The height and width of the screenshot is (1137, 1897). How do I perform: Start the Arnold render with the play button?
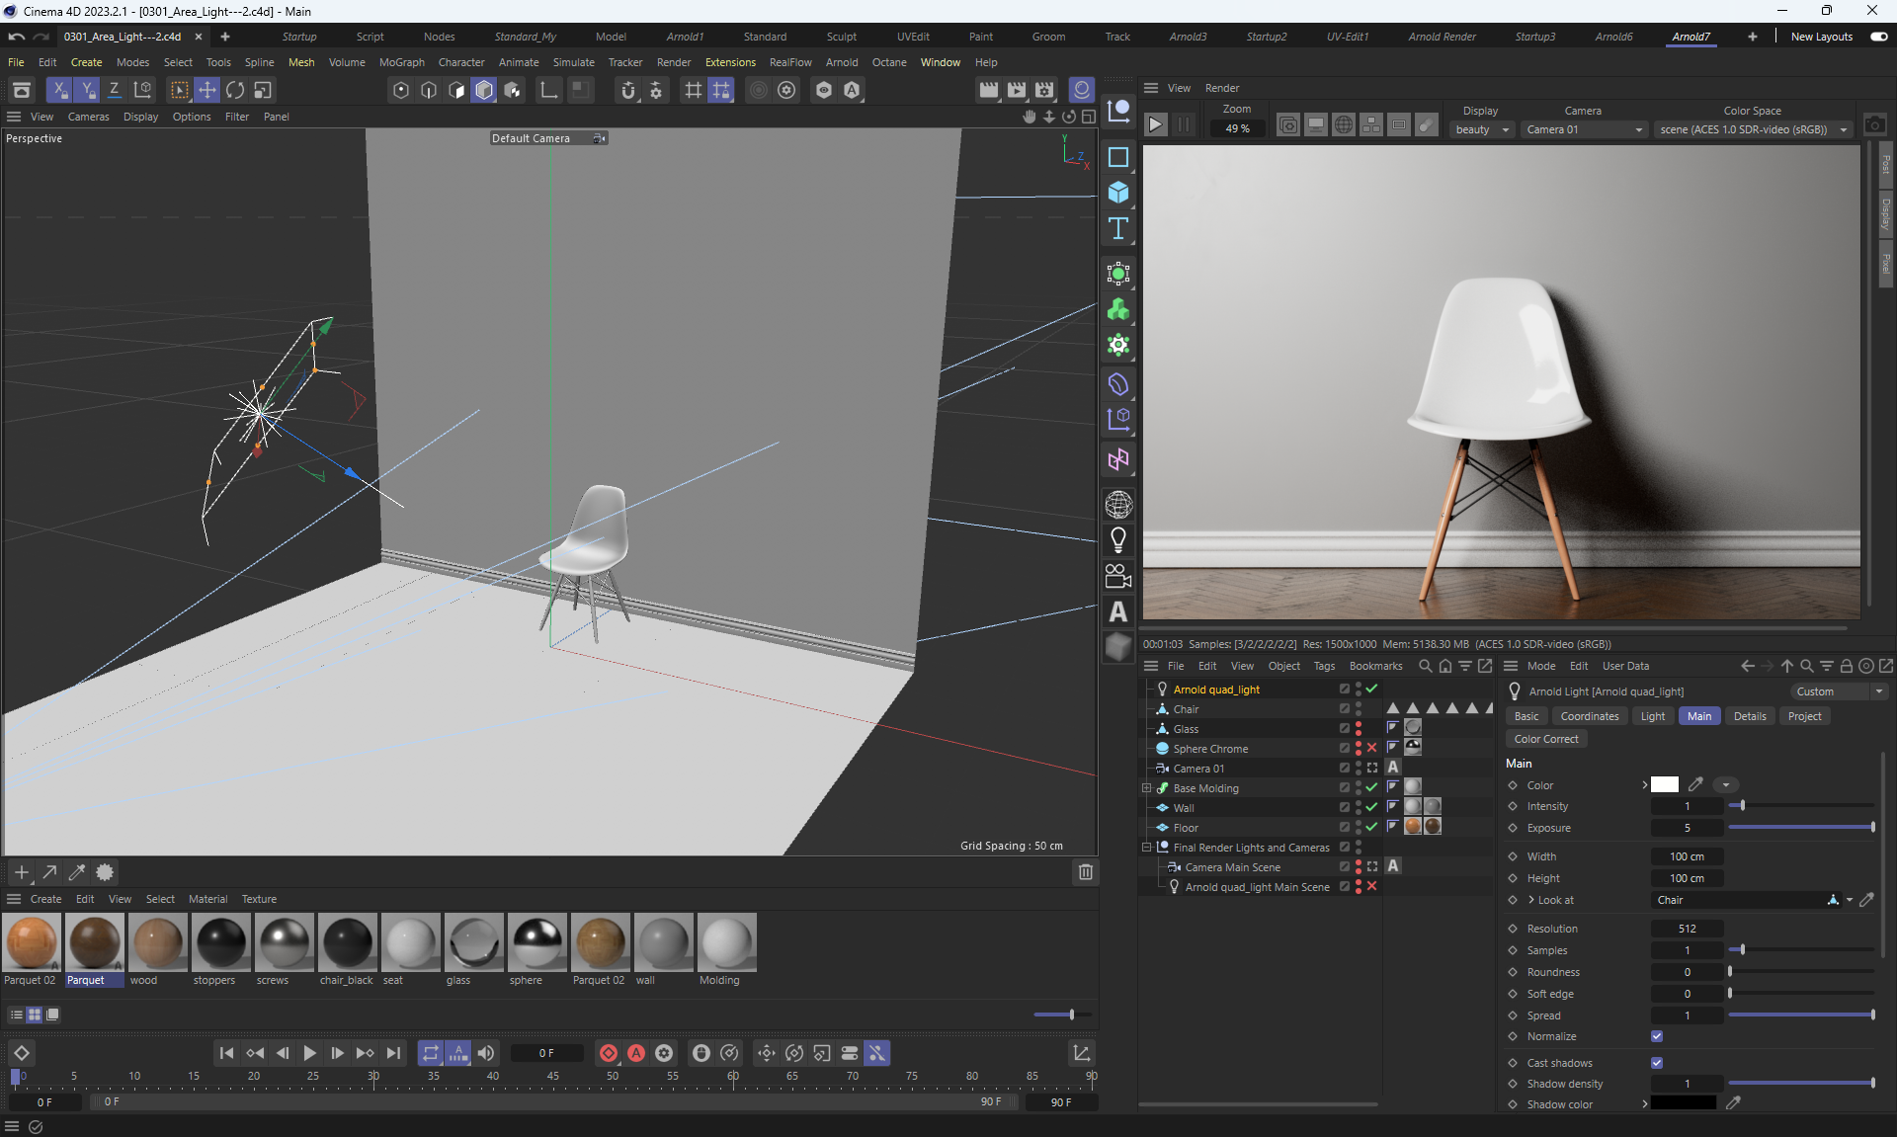(x=1155, y=124)
